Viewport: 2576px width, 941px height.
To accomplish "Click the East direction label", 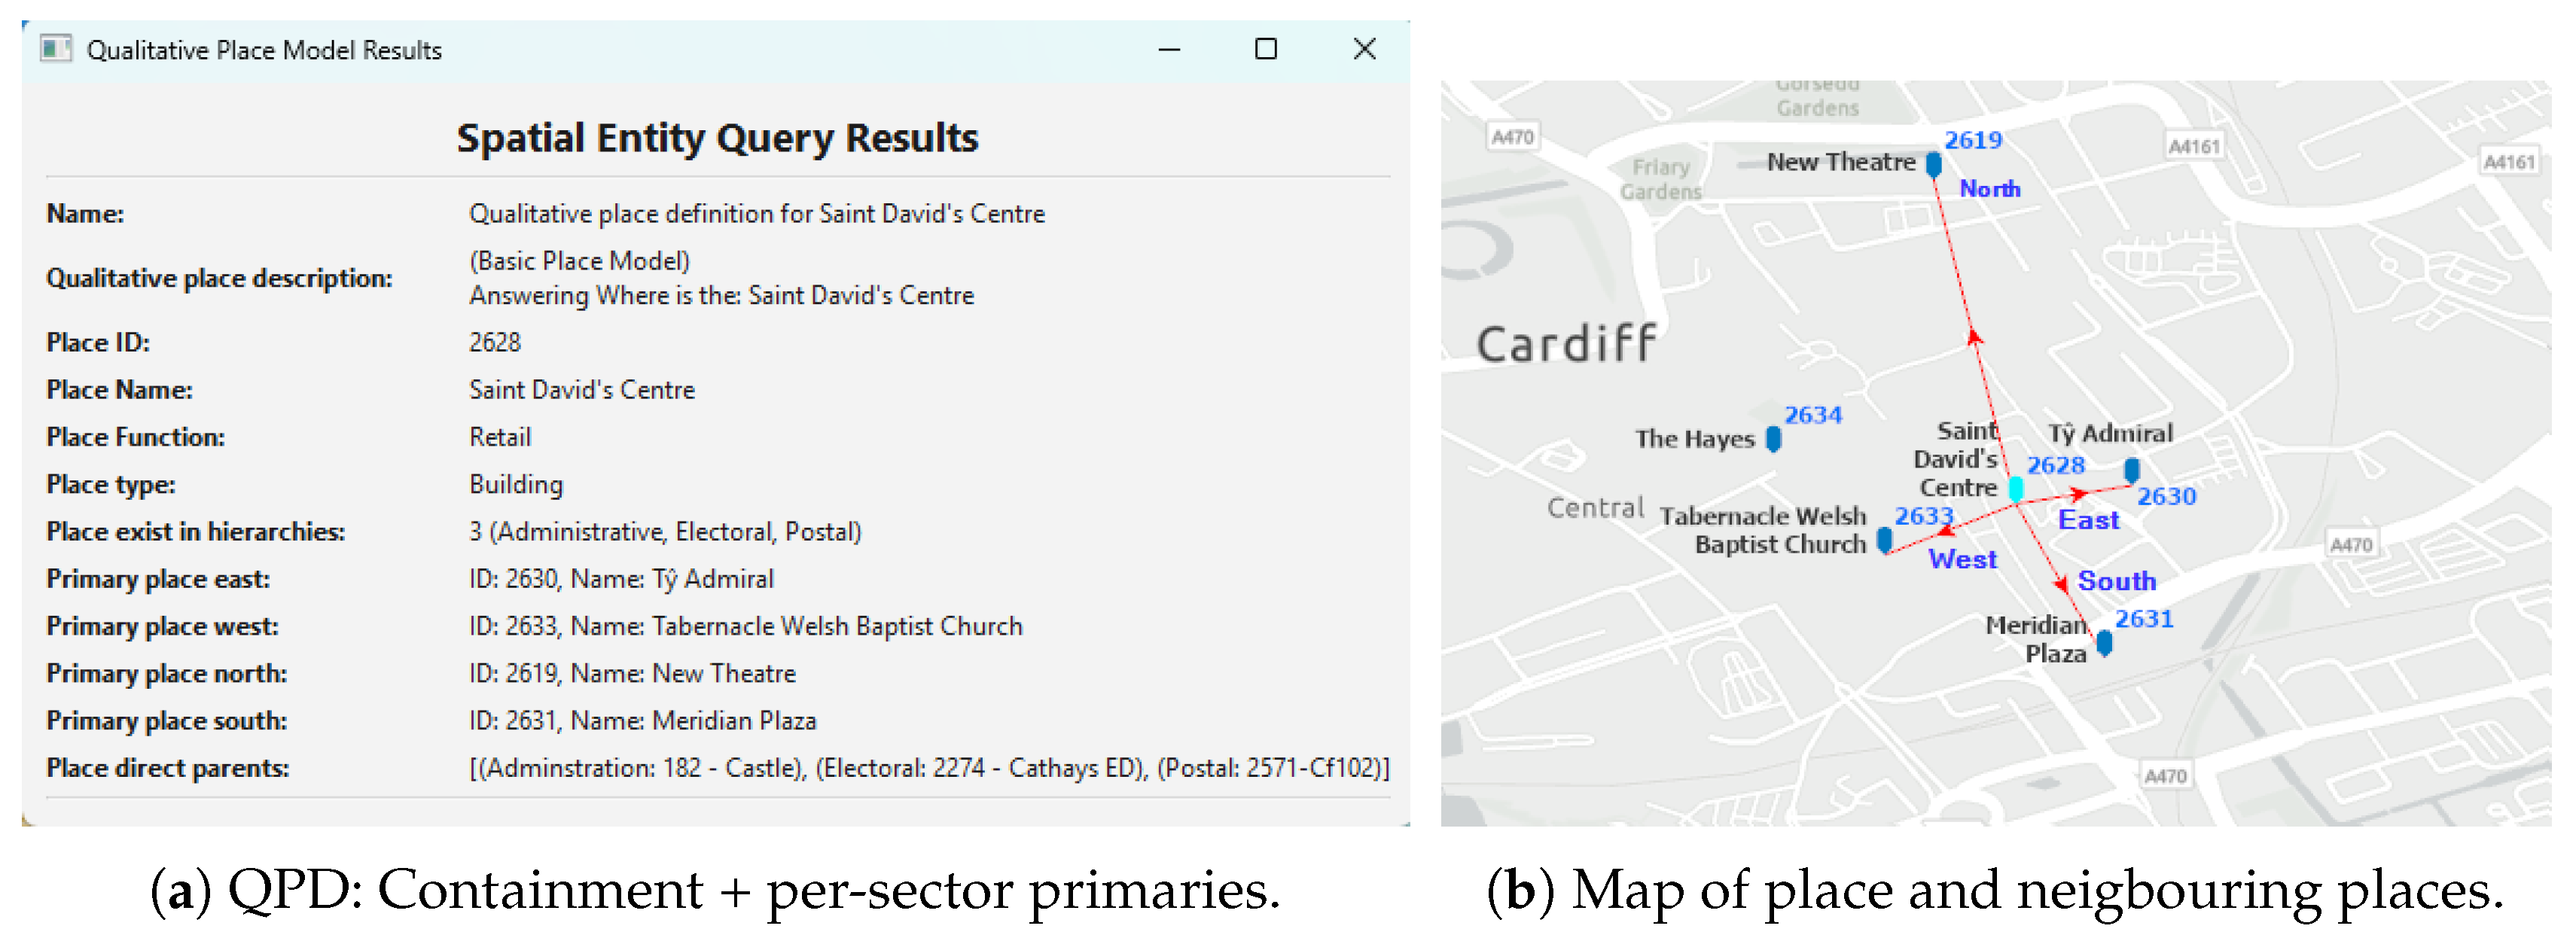I will [2088, 521].
